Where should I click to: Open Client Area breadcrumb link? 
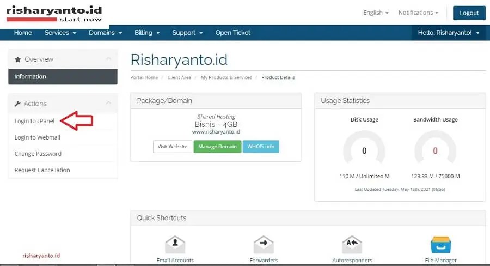(179, 77)
